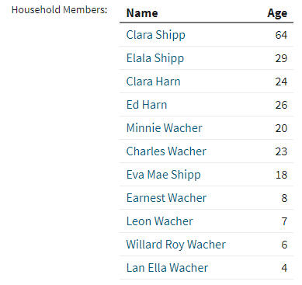Click age 4 beside Lan Ella Wacher
Image resolution: width=302 pixels, height=285 pixels.
pyautogui.click(x=284, y=268)
